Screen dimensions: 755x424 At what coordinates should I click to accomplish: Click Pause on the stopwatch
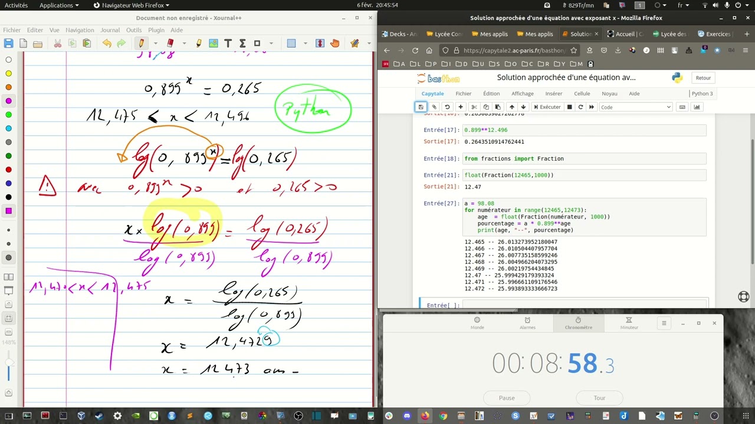[x=507, y=397]
